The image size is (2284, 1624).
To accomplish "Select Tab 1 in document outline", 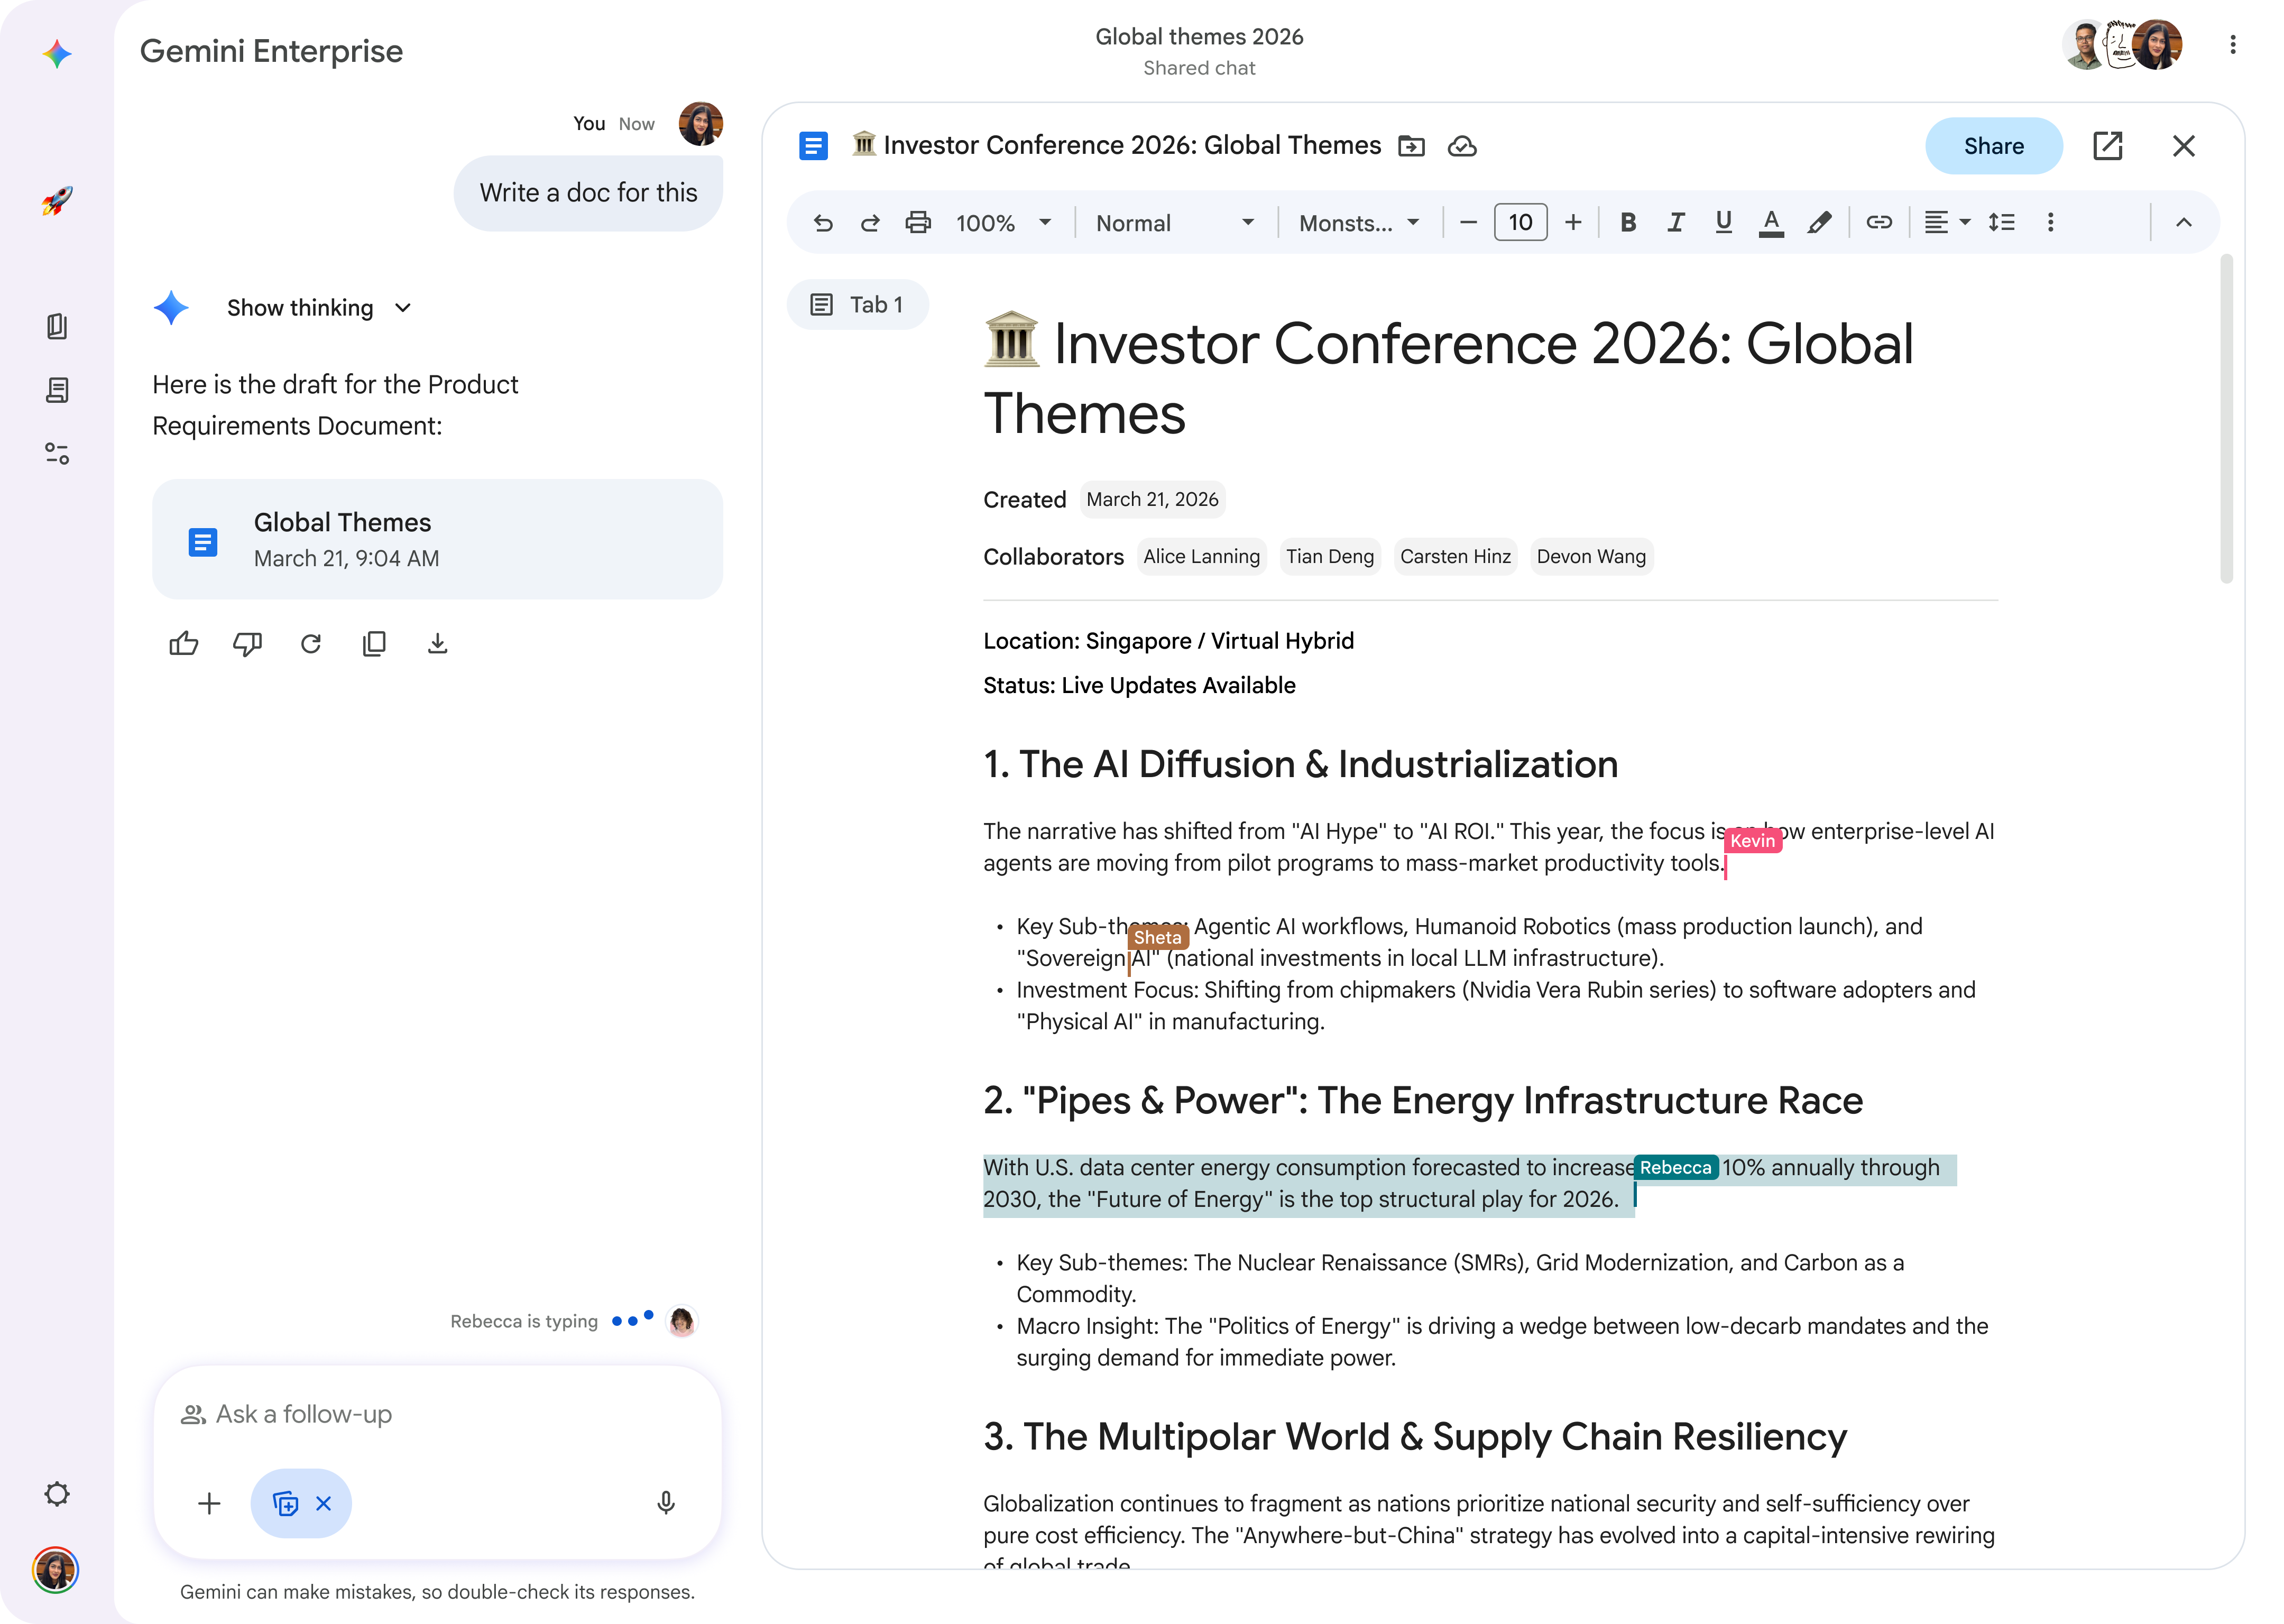I will click(x=858, y=305).
